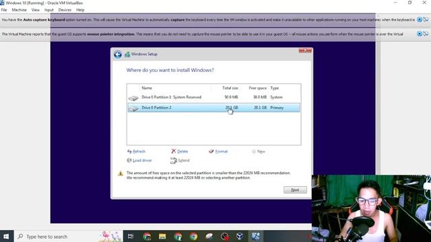
Task: Click the 38.0 MB free space cell
Action: 260,97
